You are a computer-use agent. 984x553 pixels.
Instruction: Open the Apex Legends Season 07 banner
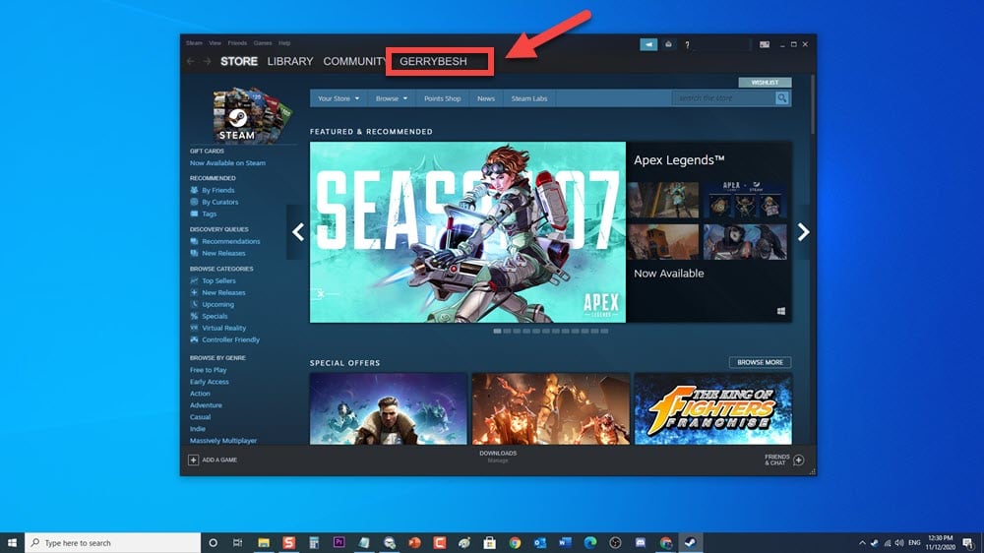467,232
